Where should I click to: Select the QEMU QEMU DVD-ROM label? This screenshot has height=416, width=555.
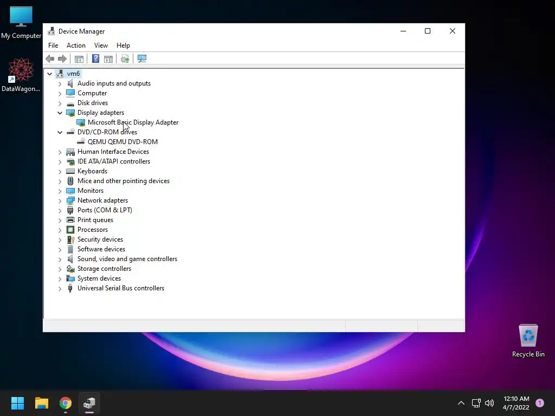[122, 142]
